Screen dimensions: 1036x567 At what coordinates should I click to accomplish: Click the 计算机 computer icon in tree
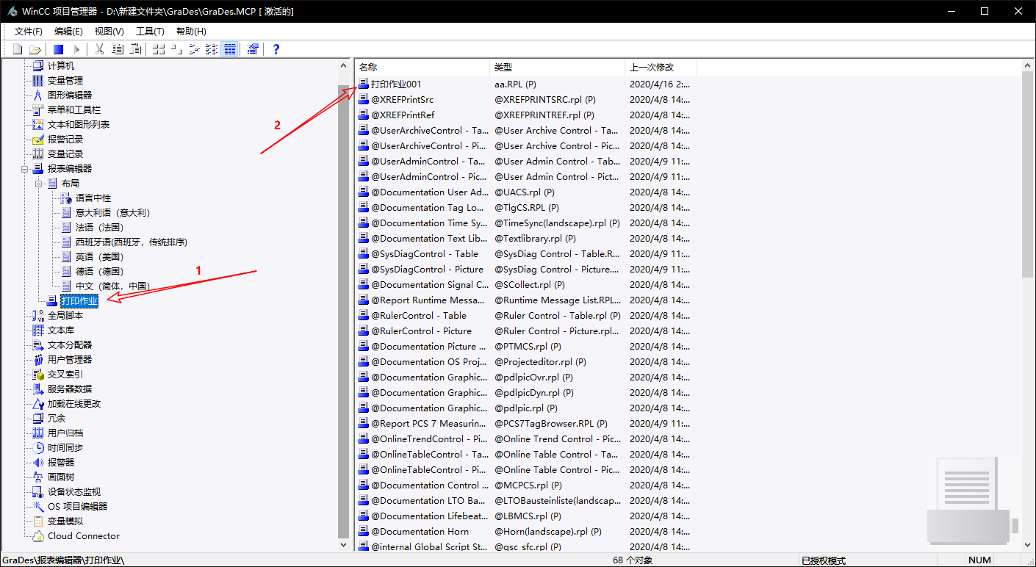(x=38, y=66)
